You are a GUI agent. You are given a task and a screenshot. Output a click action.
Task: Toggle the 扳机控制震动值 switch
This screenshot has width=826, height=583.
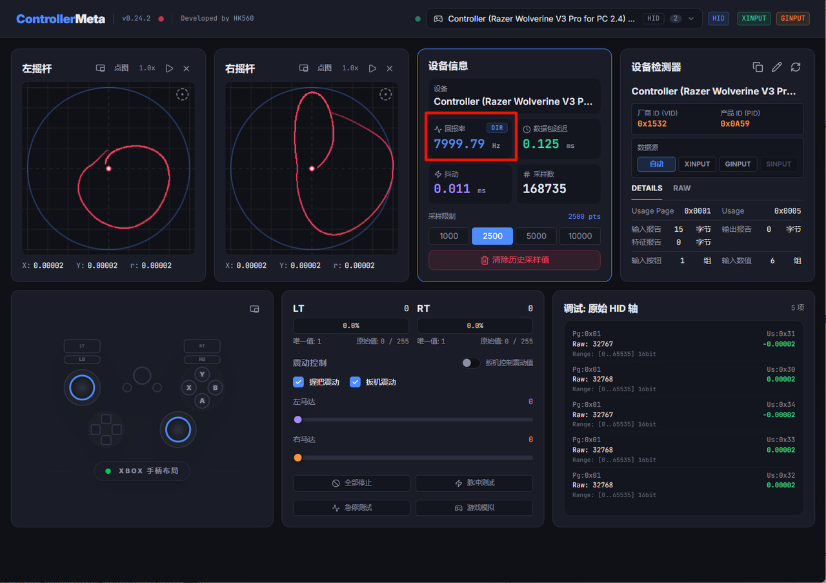pyautogui.click(x=471, y=363)
